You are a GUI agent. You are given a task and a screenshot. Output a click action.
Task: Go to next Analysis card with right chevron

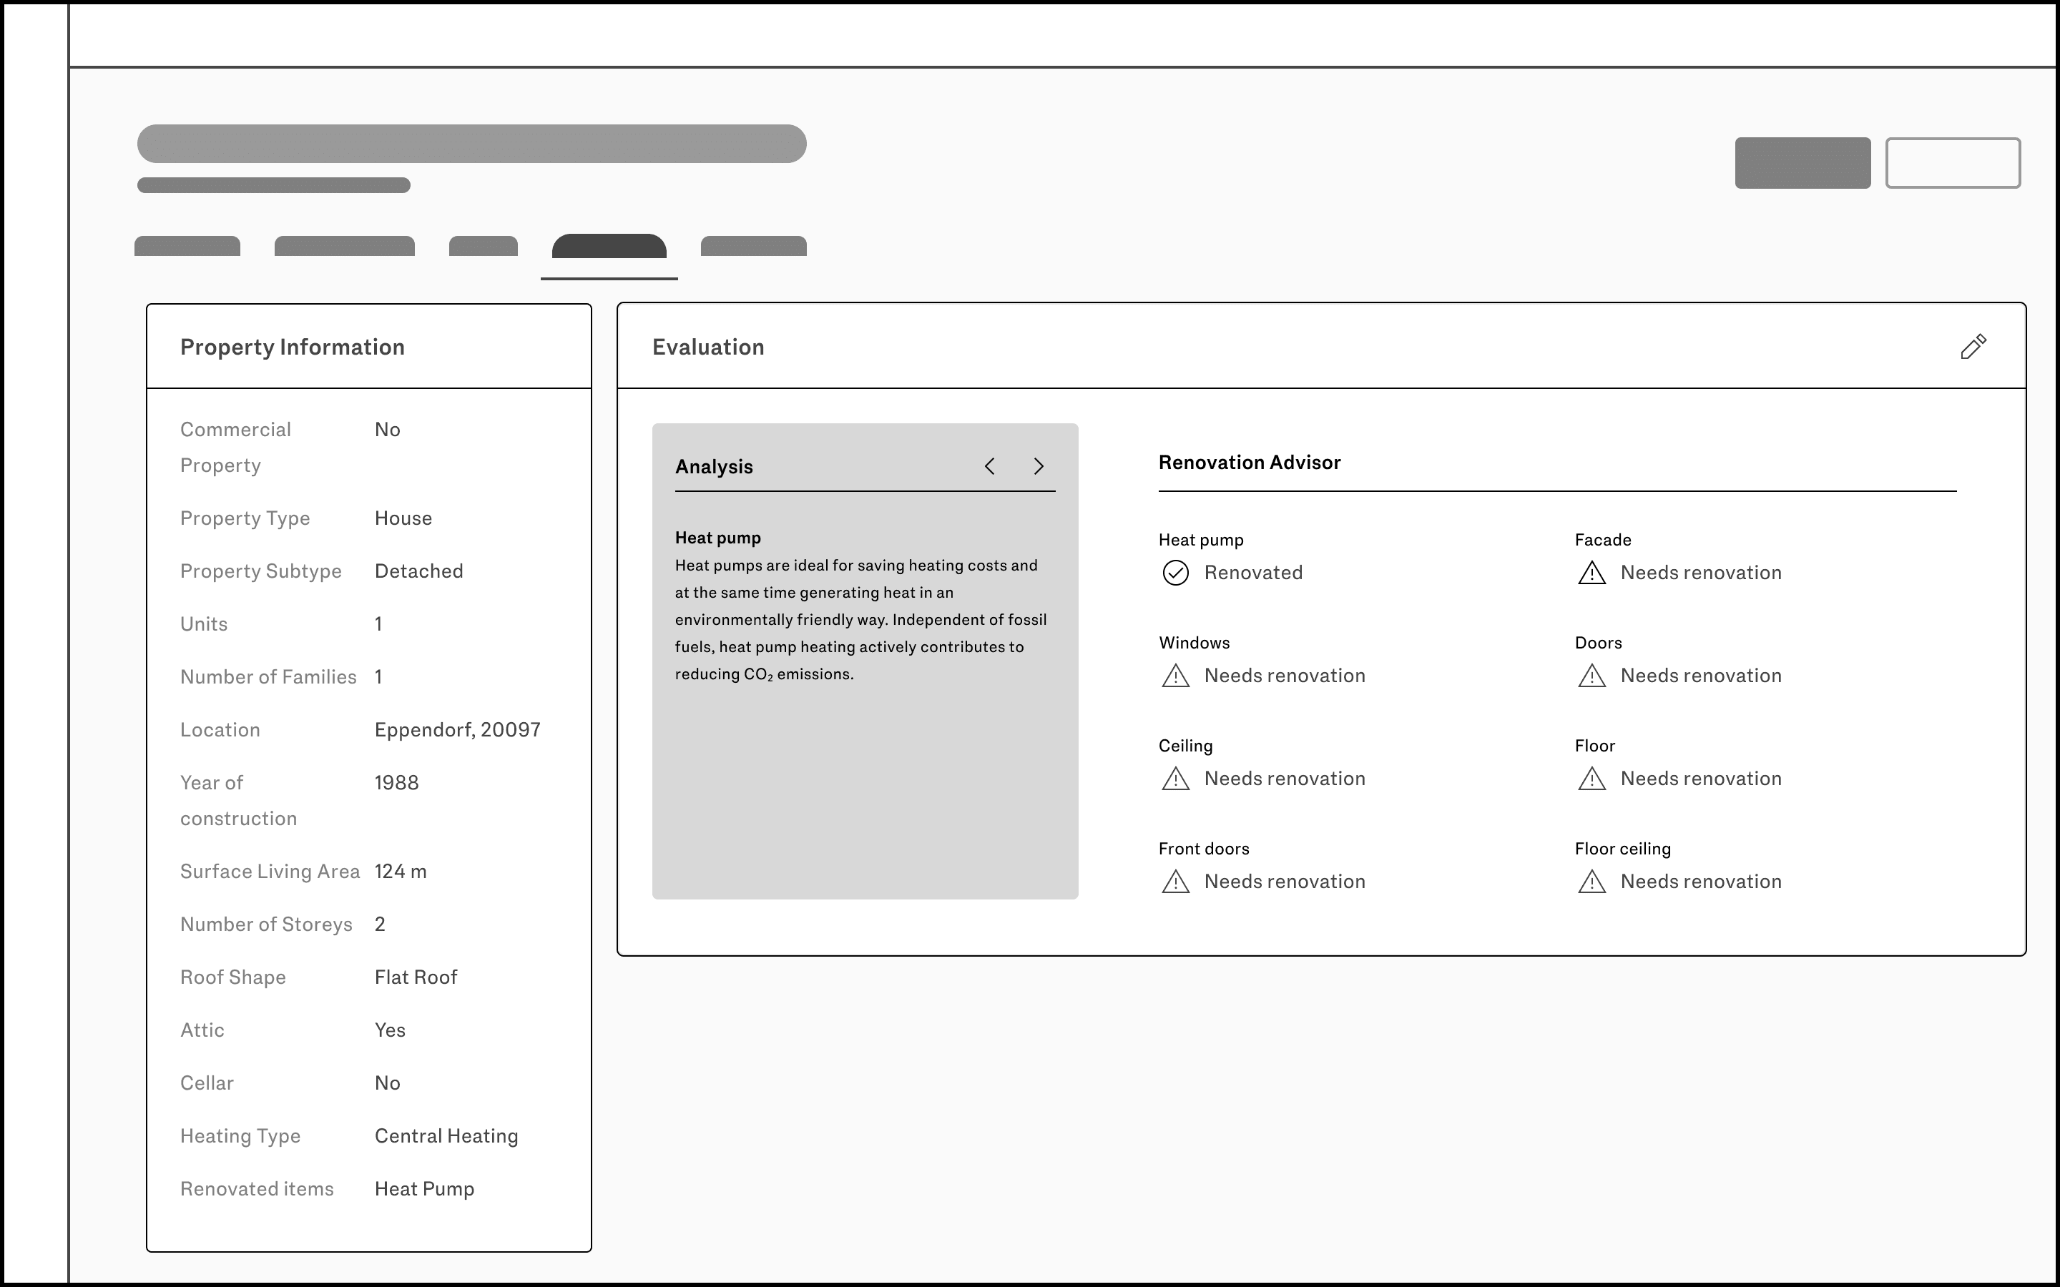[x=1039, y=466]
